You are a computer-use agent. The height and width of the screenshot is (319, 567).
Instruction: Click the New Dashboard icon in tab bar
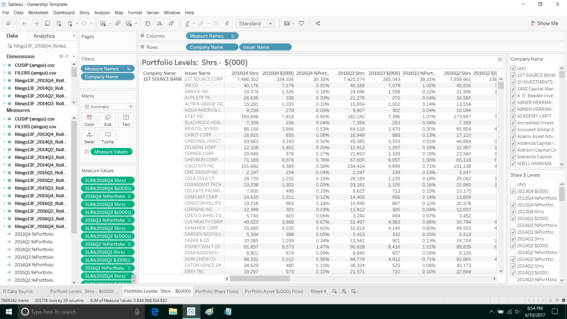click(344, 291)
